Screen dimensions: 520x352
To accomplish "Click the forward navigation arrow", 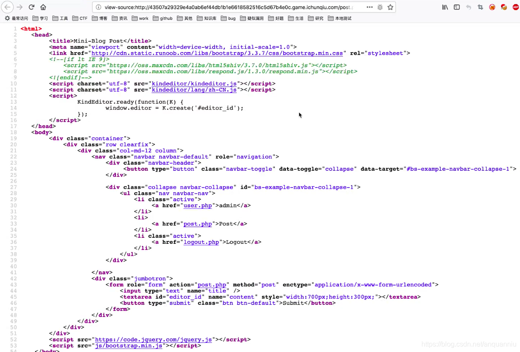I will point(19,7).
